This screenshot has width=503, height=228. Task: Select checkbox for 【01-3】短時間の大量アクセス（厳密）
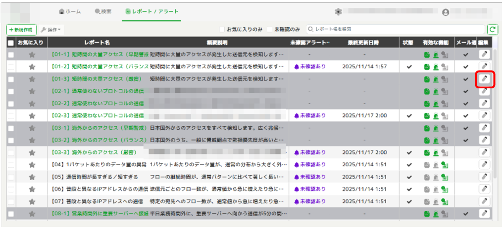[11, 79]
